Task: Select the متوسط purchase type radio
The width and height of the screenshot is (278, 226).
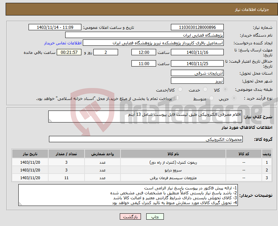Action: (210, 99)
